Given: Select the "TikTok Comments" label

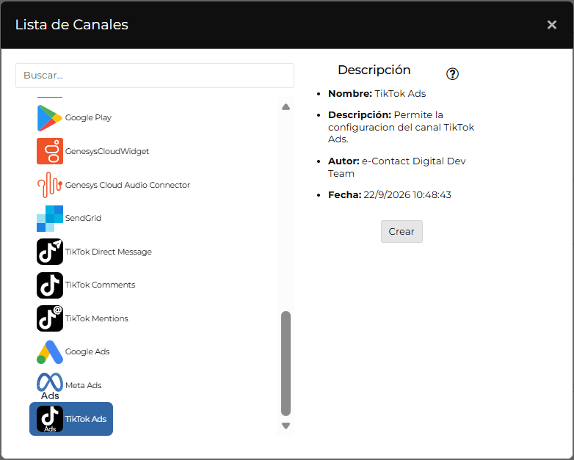Looking at the screenshot, I should (x=100, y=285).
